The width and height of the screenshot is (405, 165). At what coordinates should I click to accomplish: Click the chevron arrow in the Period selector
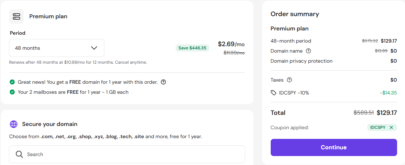coord(94,48)
